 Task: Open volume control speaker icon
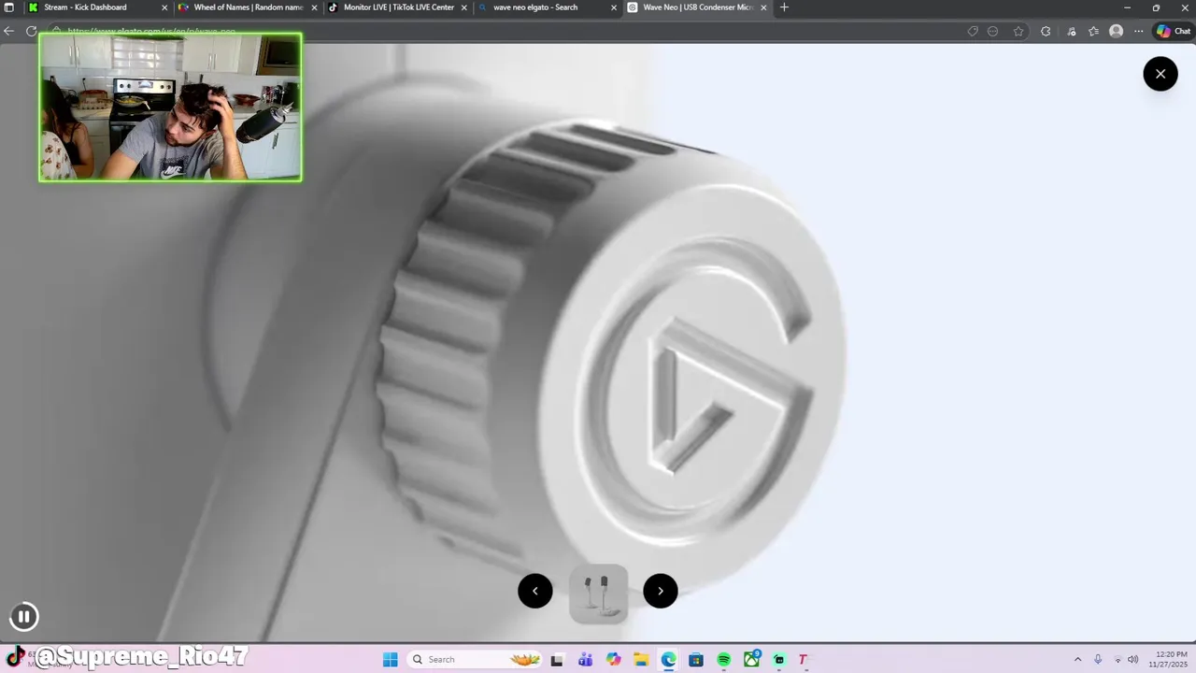[x=1133, y=660]
